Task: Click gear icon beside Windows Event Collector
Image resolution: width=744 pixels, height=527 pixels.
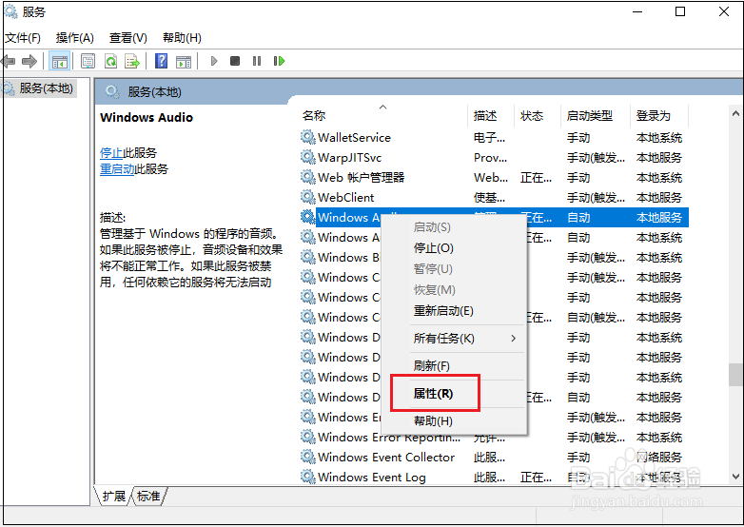Action: (308, 458)
